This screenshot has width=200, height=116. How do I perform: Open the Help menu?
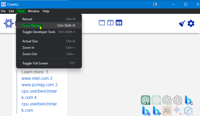pyautogui.click(x=46, y=11)
